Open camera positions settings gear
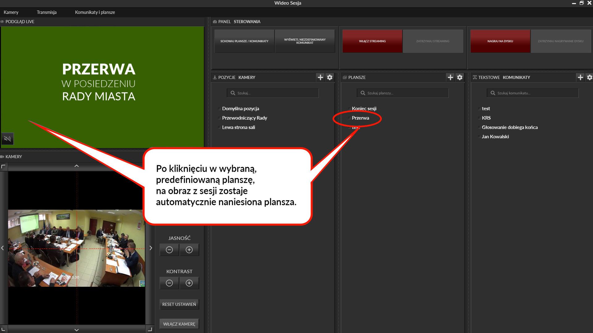 point(330,77)
